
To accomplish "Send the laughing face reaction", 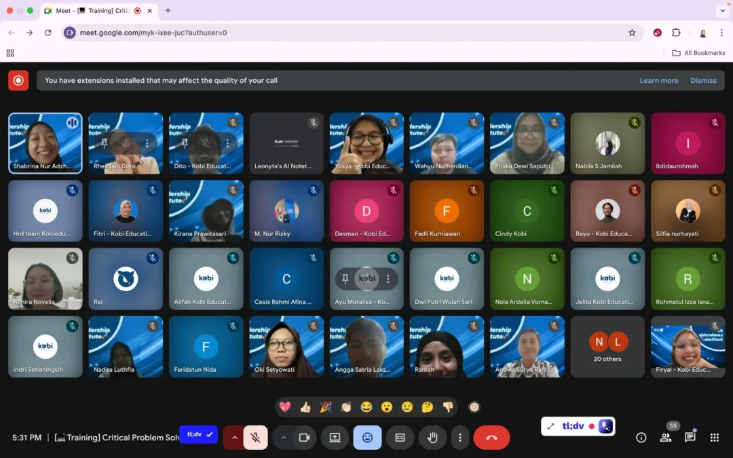I will (x=366, y=407).
